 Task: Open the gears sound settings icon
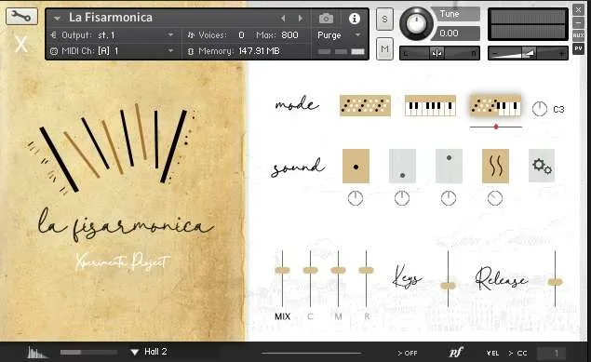point(542,166)
